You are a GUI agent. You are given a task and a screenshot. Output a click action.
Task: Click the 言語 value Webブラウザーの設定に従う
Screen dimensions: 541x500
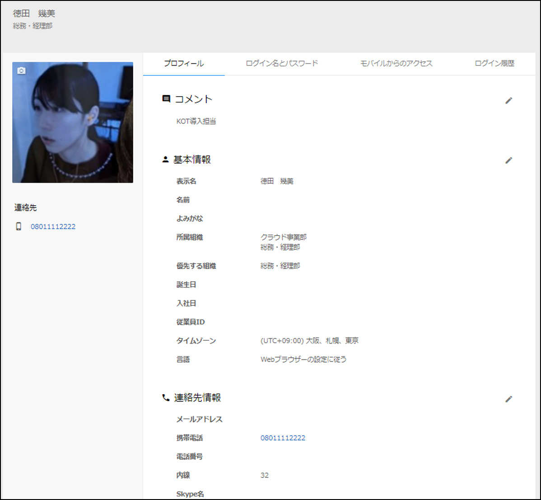click(x=303, y=359)
